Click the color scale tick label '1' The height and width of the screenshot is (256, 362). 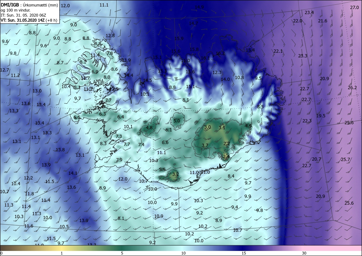coord(62,253)
